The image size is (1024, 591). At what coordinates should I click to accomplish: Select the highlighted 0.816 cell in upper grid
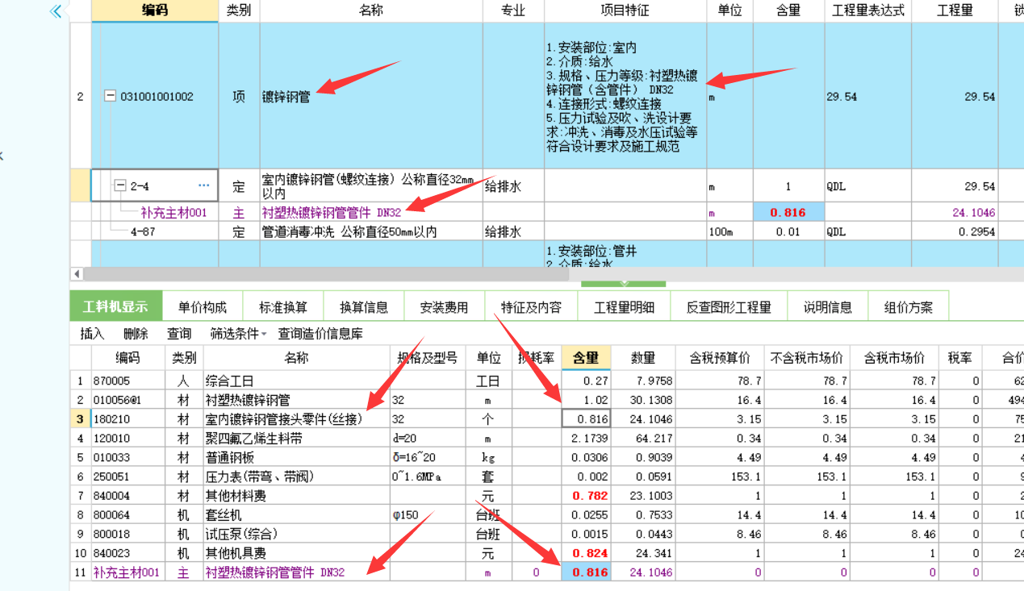[788, 213]
